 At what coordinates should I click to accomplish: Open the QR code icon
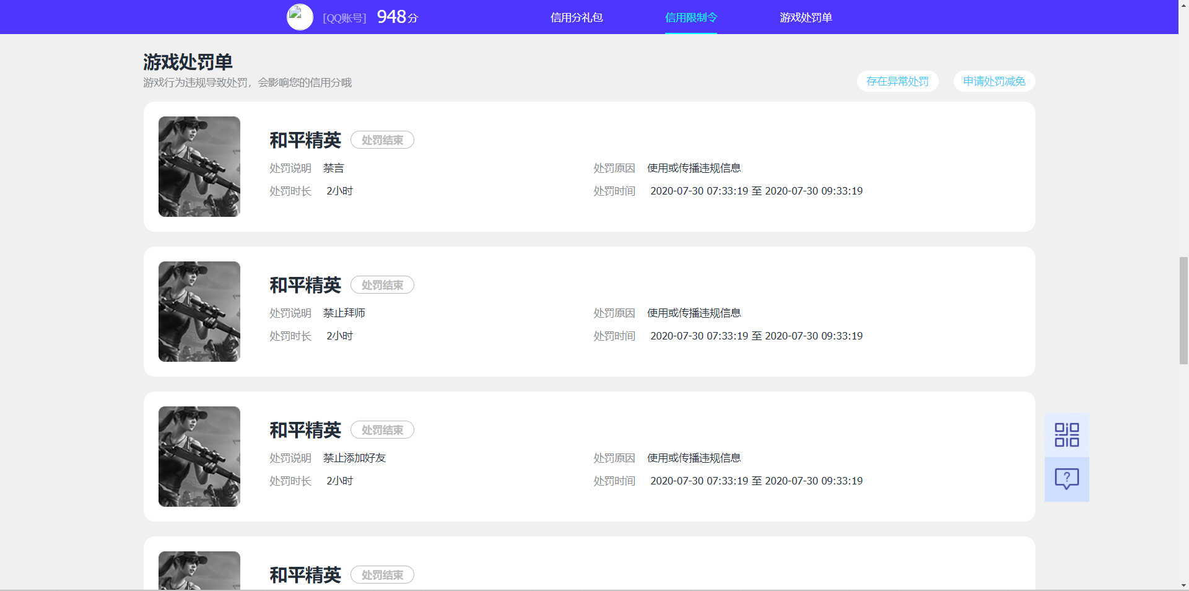1066,435
